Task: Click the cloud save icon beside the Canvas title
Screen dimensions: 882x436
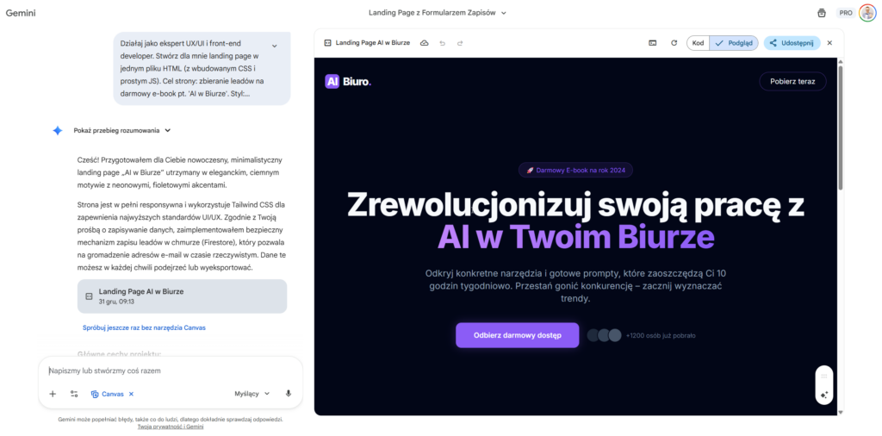Action: tap(424, 42)
